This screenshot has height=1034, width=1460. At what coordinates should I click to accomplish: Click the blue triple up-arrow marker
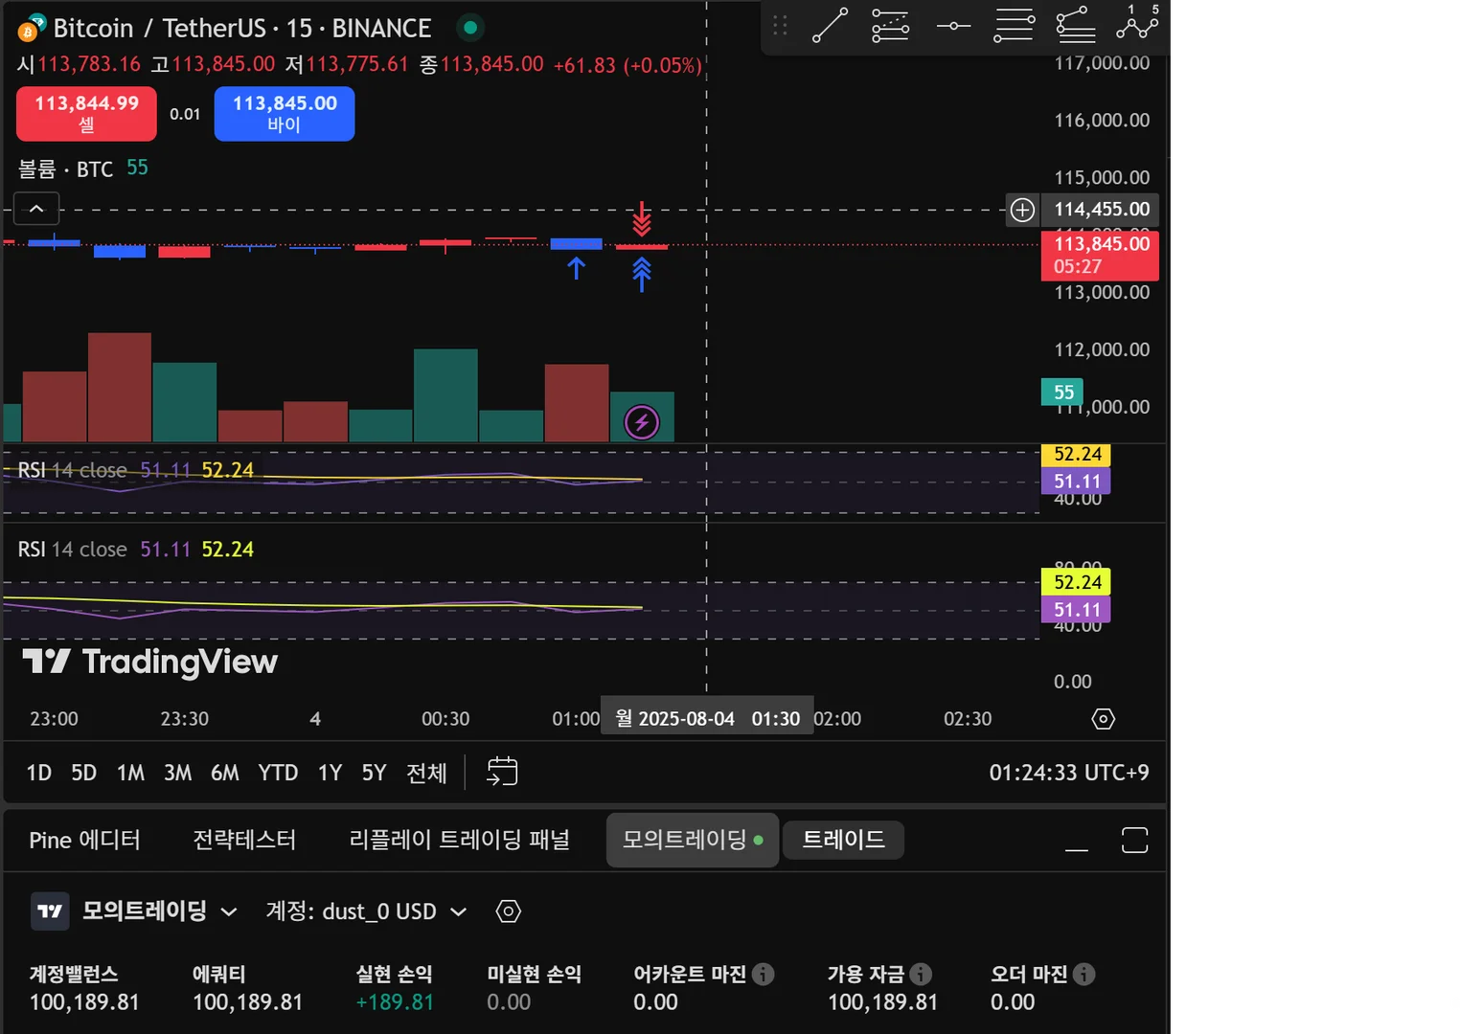[x=642, y=275]
